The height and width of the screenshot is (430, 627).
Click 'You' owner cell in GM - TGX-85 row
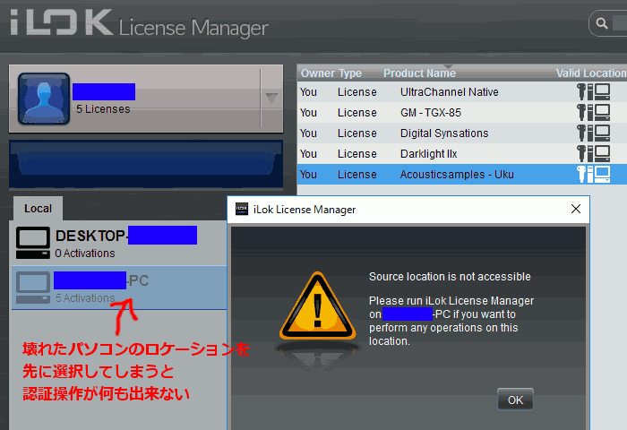click(308, 113)
